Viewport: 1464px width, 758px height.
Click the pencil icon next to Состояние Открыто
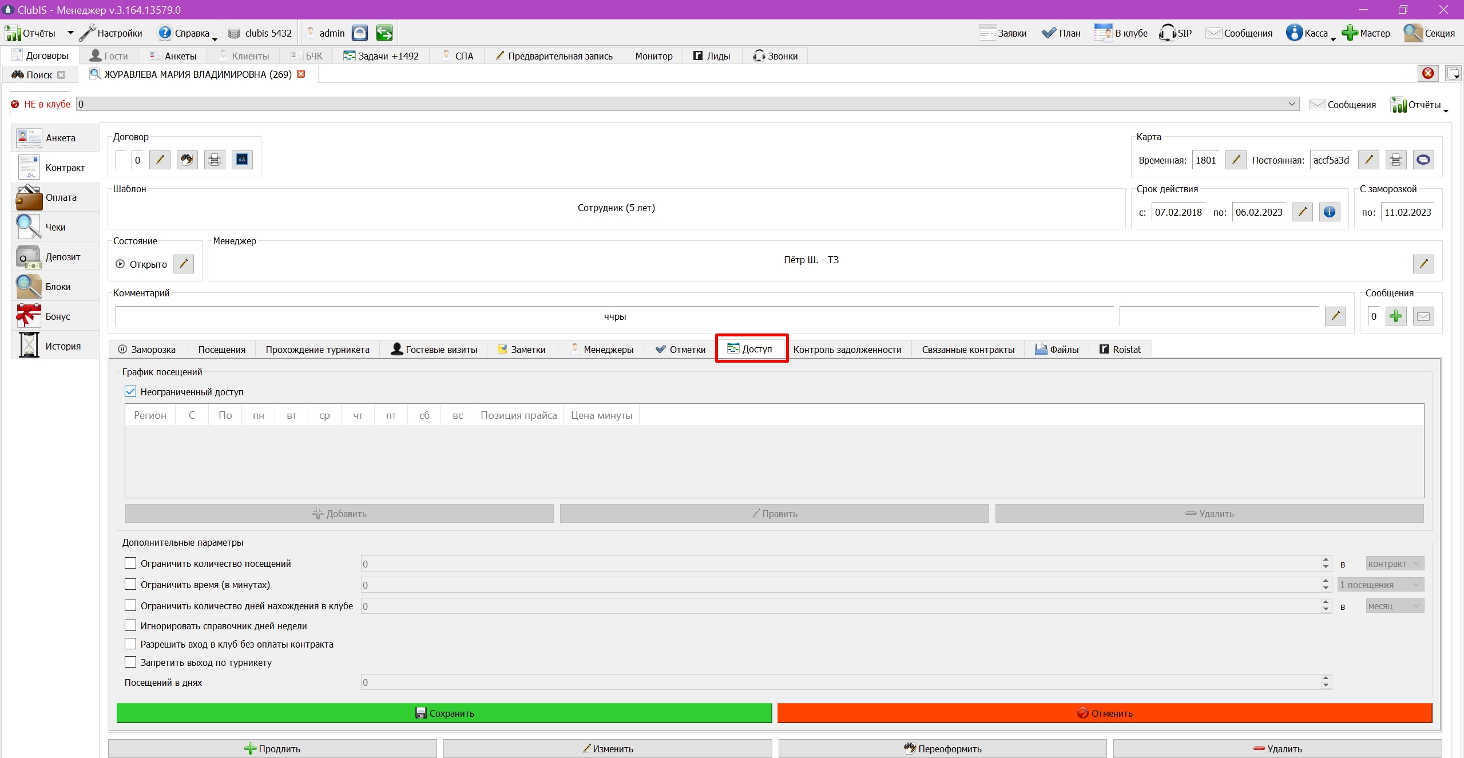coord(184,264)
